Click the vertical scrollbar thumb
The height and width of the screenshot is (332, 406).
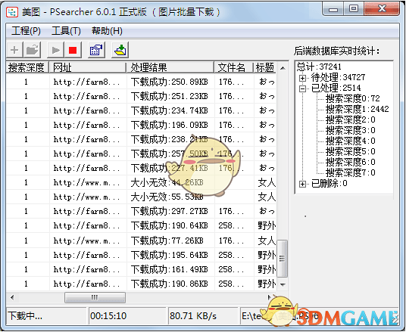tap(283, 259)
